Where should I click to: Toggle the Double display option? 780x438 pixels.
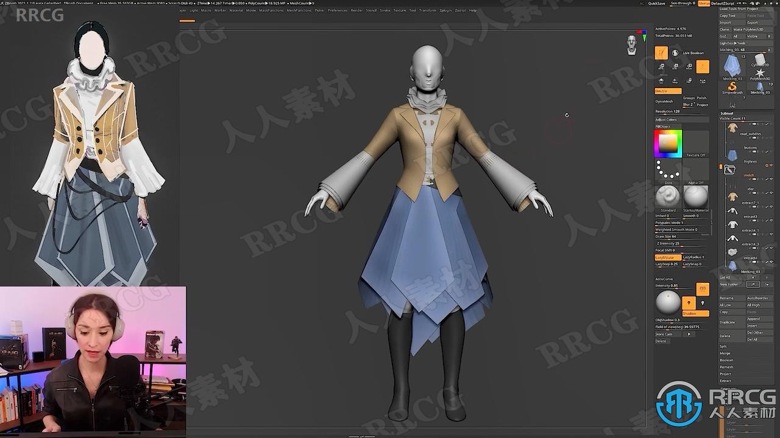668,91
